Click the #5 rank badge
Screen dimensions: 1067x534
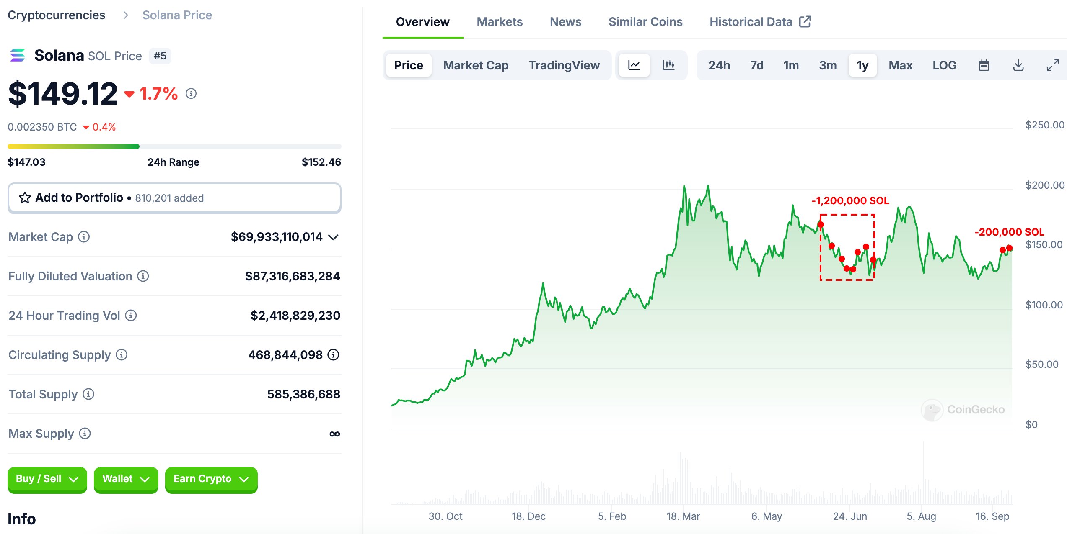click(x=160, y=56)
